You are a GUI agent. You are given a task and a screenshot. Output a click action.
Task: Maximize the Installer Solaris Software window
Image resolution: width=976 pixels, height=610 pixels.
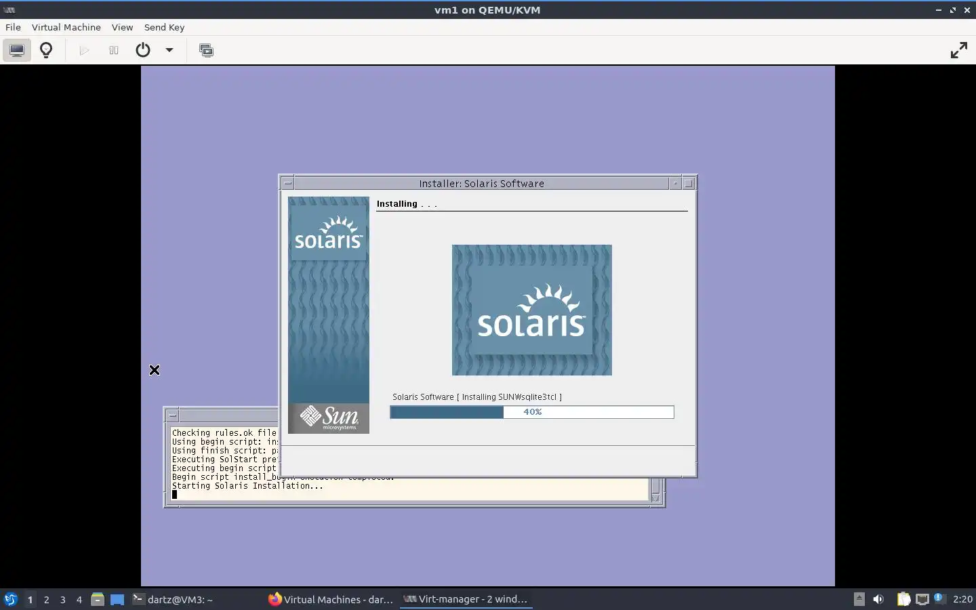pos(688,183)
